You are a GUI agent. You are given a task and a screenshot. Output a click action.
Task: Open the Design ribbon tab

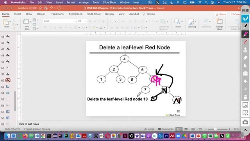41,14
